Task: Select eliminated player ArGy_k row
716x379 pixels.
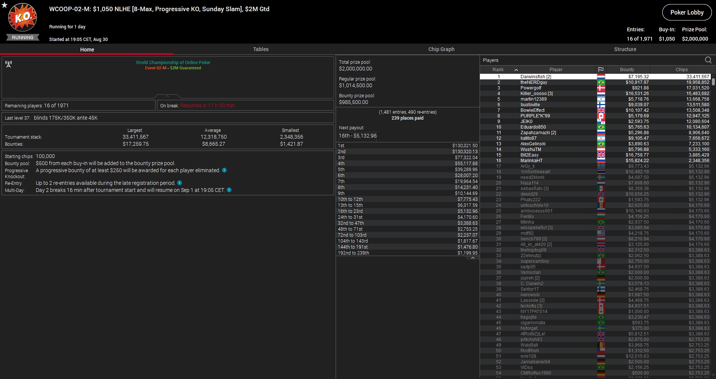Action: tap(596, 166)
